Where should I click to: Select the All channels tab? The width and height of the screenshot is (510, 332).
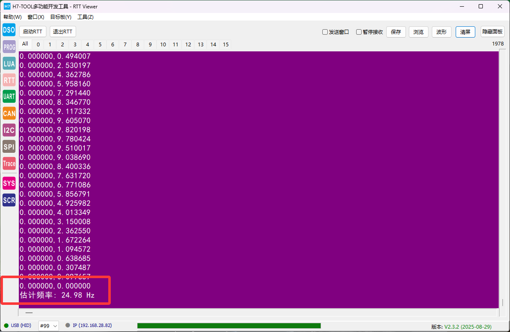25,44
